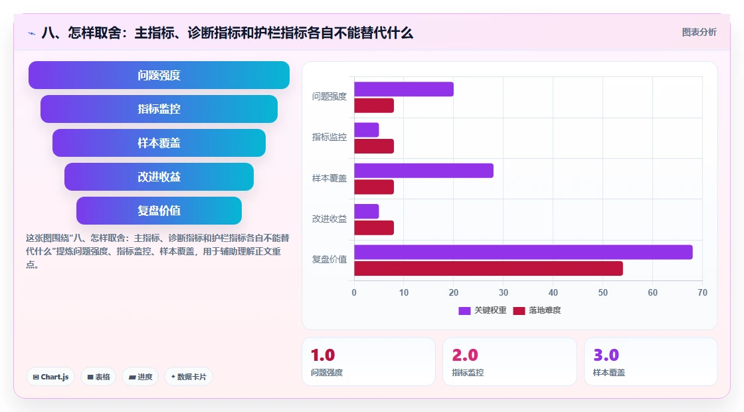This screenshot has height=412, width=744.
Task: Click the description paragraph under the funnel
Action: coord(157,251)
